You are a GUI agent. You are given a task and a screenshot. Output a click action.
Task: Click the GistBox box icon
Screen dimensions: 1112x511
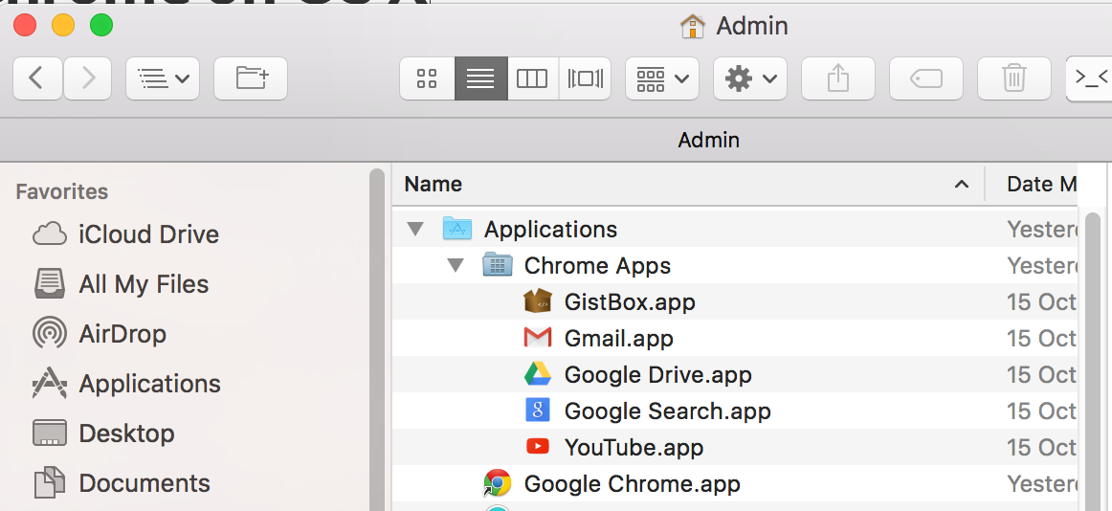(x=538, y=301)
